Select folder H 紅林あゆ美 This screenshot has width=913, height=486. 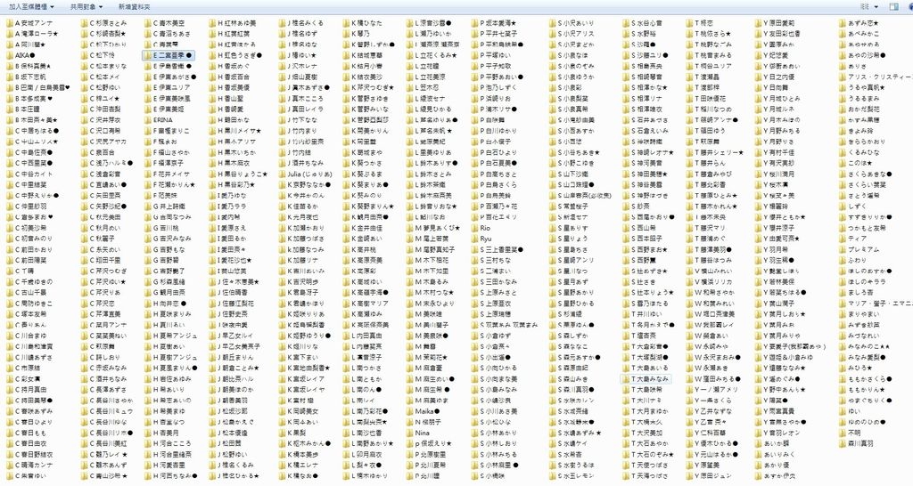click(x=233, y=23)
